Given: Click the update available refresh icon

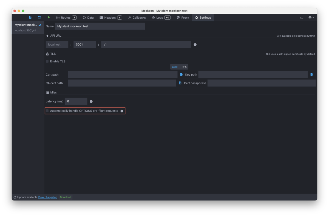Looking at the screenshot, I should pyautogui.click(x=15, y=197).
